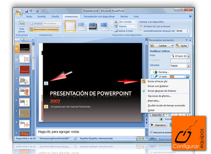The height and width of the screenshot is (154, 211).
Task: Click the Quitar button in animation pane
Action: [x=182, y=46]
